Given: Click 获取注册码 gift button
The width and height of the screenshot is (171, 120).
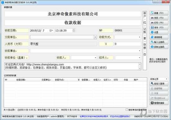Looking at the screenshot, I should 159,47.
